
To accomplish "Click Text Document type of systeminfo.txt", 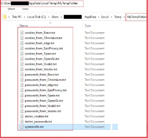I will coord(94,127).
